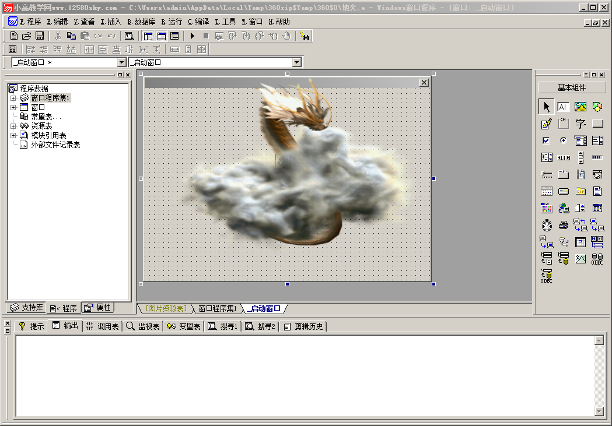Open the 剪辑历史 tab
The width and height of the screenshot is (612, 426).
click(303, 326)
